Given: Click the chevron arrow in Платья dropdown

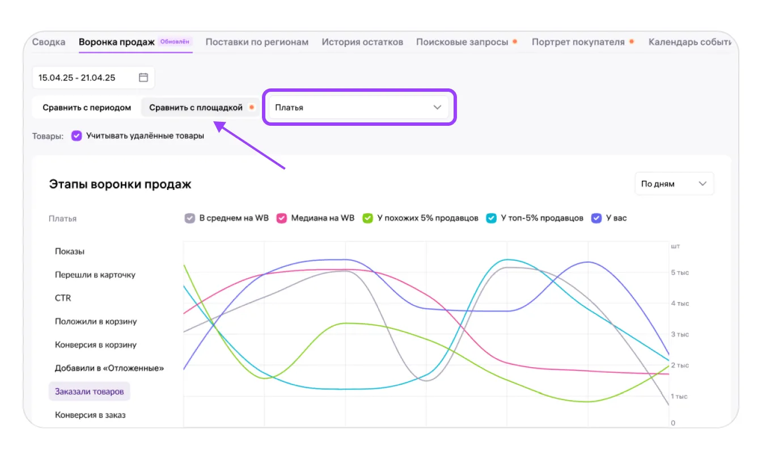Looking at the screenshot, I should 437,107.
